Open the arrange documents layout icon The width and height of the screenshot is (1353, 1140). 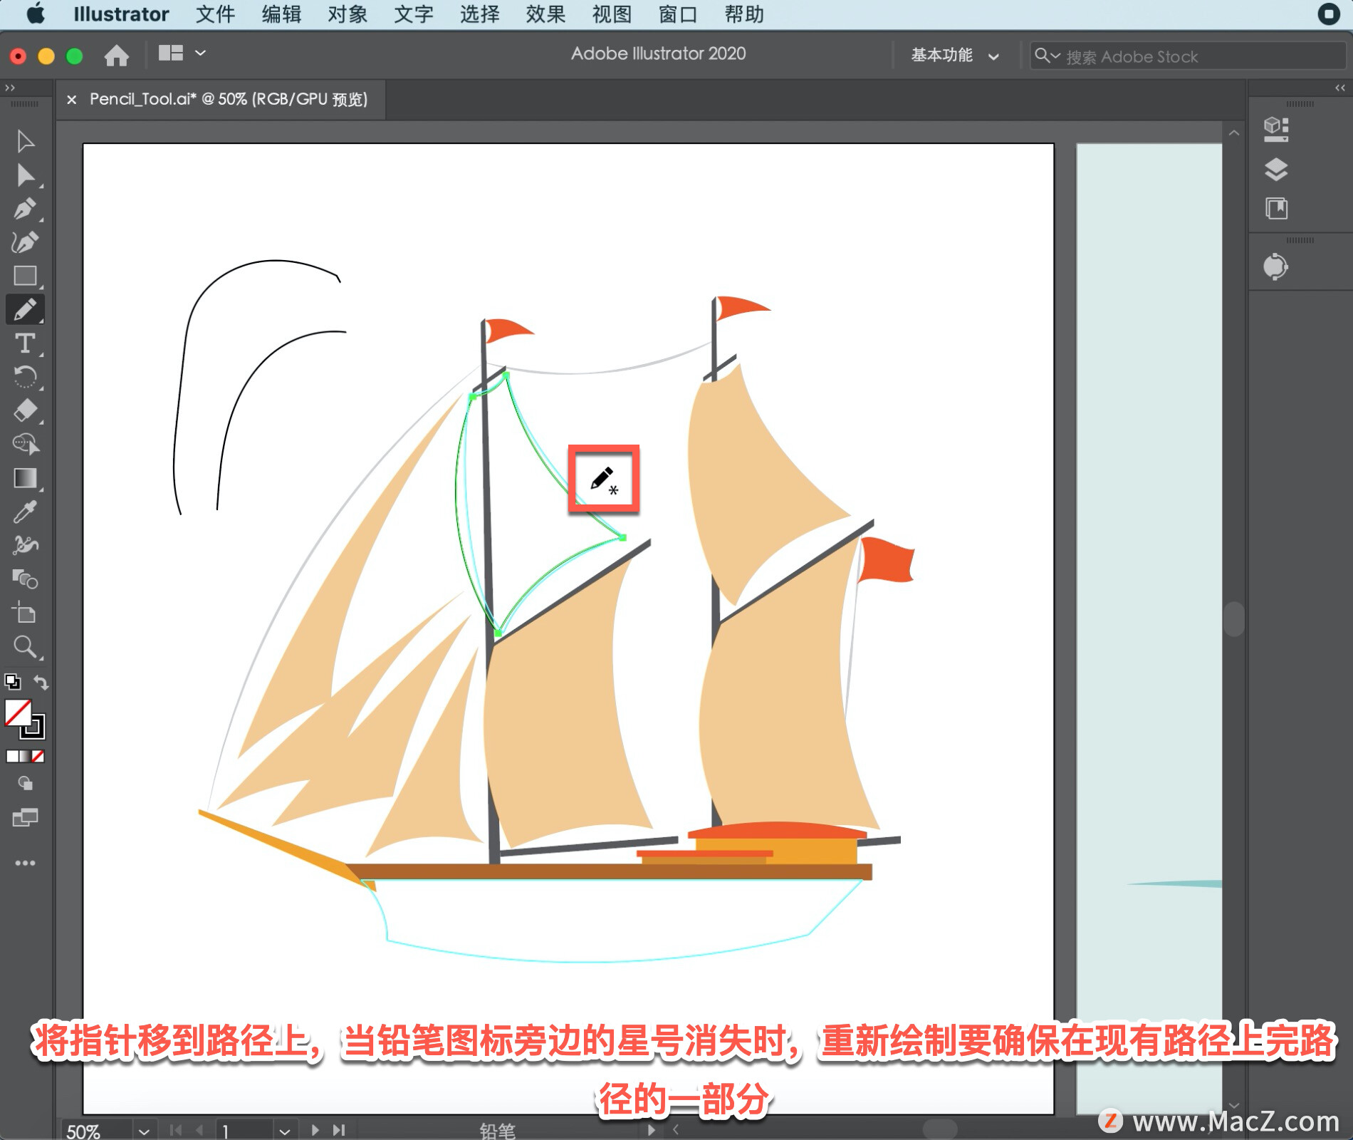pyautogui.click(x=171, y=53)
